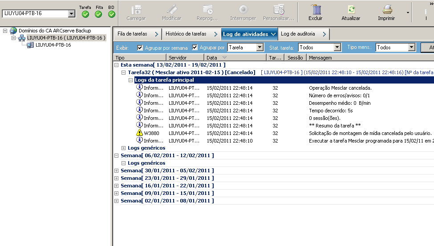Click the Fita green status check icon

pos(98,14)
